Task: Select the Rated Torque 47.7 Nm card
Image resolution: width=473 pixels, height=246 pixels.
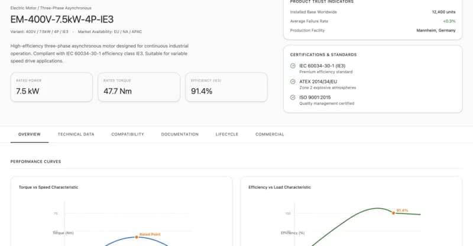Action: click(138, 88)
